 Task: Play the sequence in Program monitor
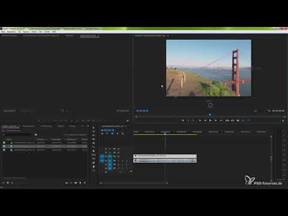coord(210,121)
